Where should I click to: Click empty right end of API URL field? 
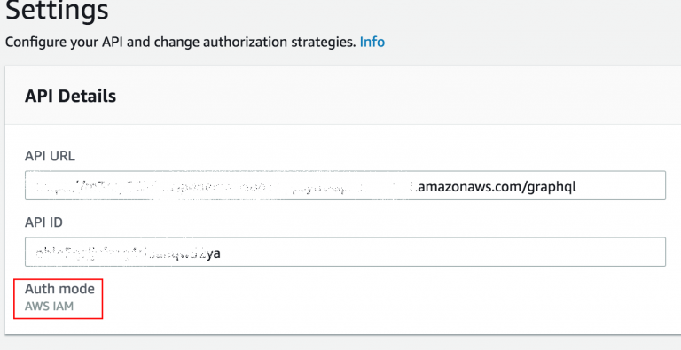click(x=621, y=186)
